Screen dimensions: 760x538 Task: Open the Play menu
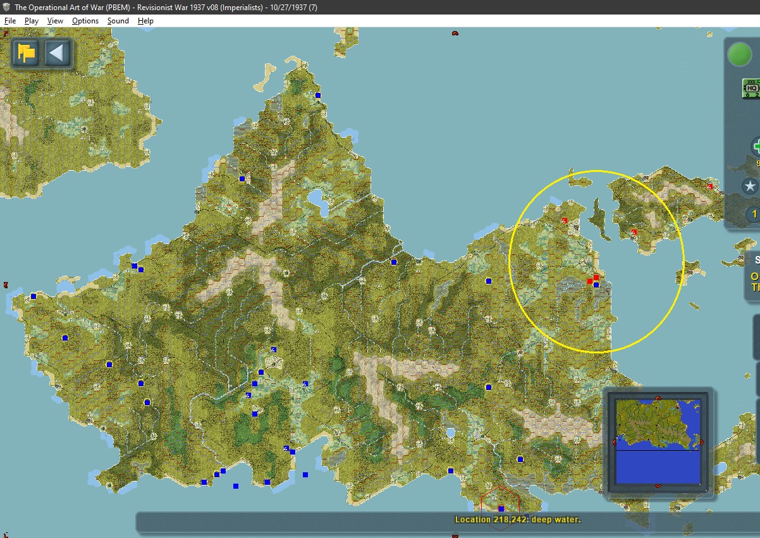(x=32, y=21)
